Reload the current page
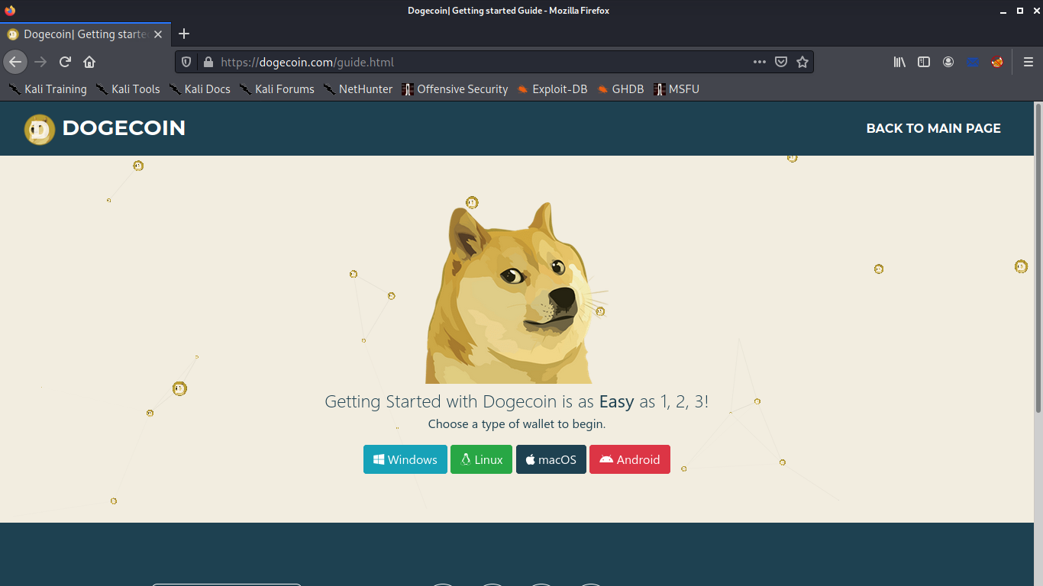 click(66, 62)
